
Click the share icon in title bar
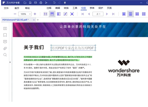click(46, 3)
